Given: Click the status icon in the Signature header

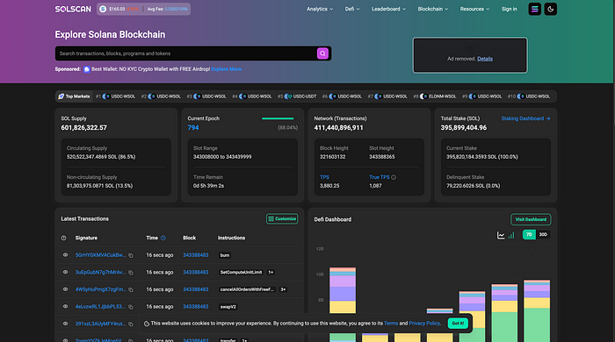Looking at the screenshot, I should point(63,238).
